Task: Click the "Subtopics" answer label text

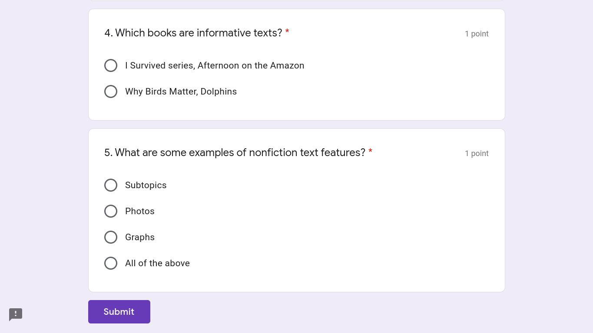Action: point(146,185)
